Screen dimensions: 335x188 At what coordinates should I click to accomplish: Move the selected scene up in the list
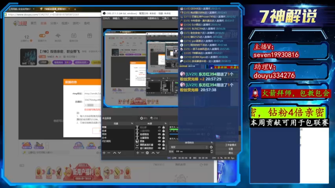(x=114, y=153)
